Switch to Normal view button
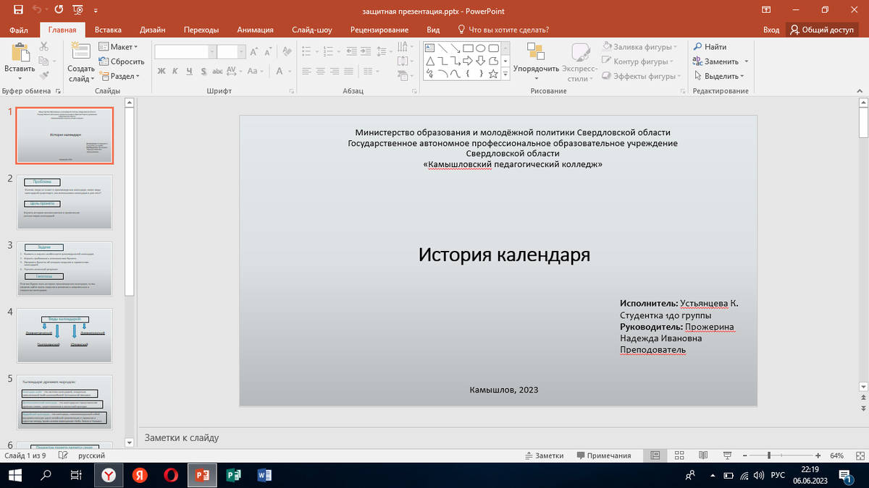Viewport: 869px width, 488px height. pyautogui.click(x=655, y=455)
